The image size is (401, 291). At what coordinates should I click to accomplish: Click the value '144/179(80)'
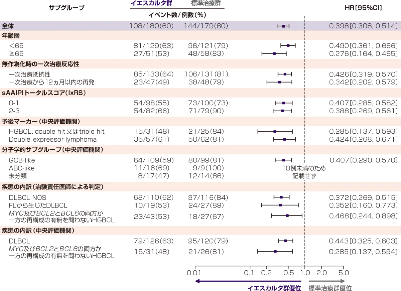click(206, 26)
